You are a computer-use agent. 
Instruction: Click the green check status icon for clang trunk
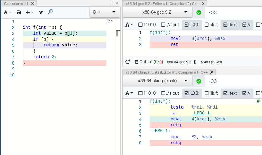[x=199, y=81]
